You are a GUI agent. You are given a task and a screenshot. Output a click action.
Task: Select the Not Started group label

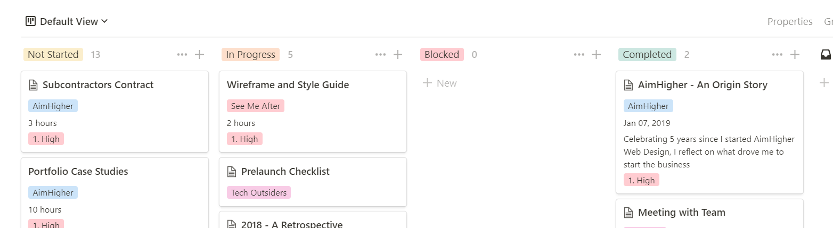(x=53, y=54)
